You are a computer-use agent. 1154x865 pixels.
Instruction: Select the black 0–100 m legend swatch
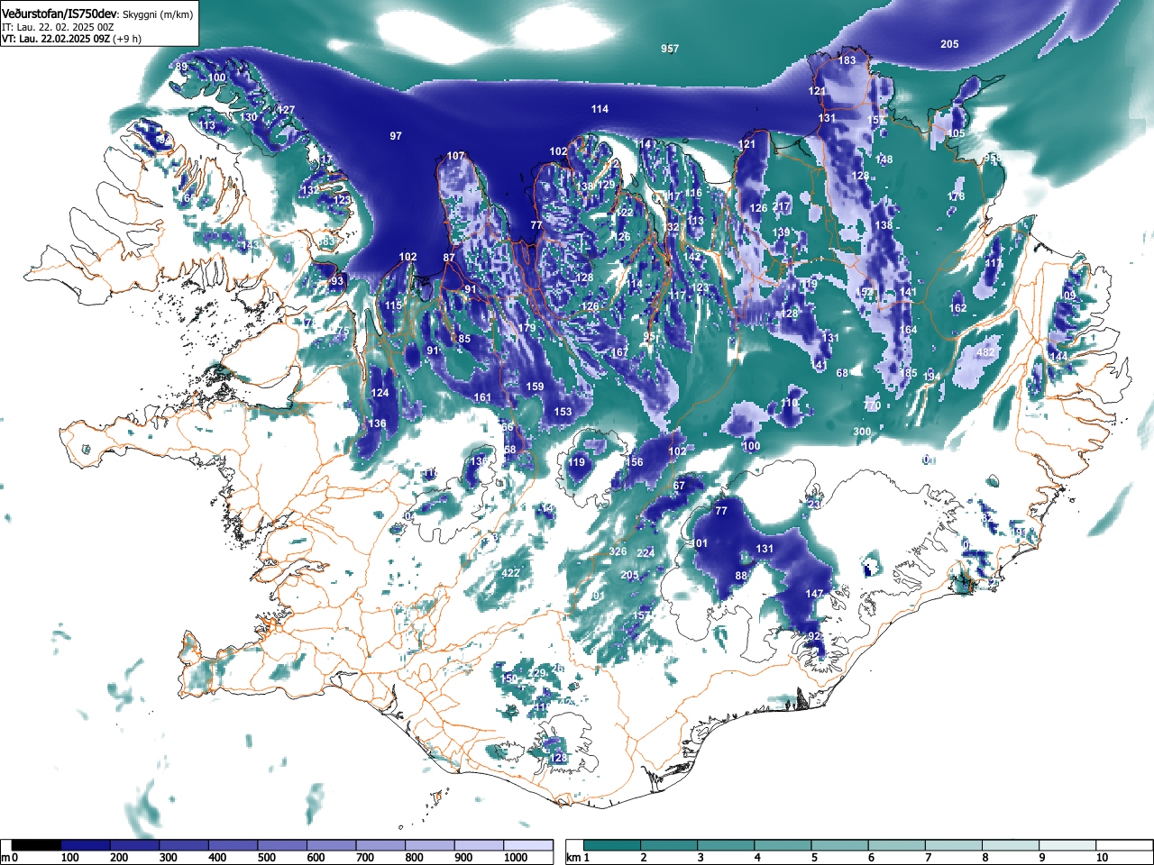point(36,845)
